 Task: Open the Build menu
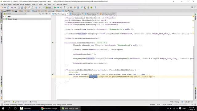tap(41, 4)
